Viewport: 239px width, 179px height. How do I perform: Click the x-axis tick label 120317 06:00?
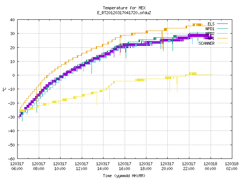click(17, 166)
